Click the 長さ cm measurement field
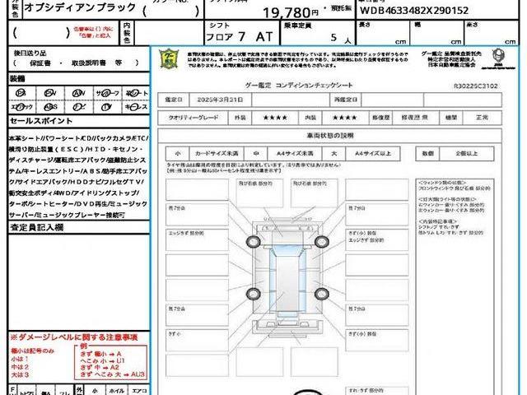The image size is (527, 395). (383, 33)
